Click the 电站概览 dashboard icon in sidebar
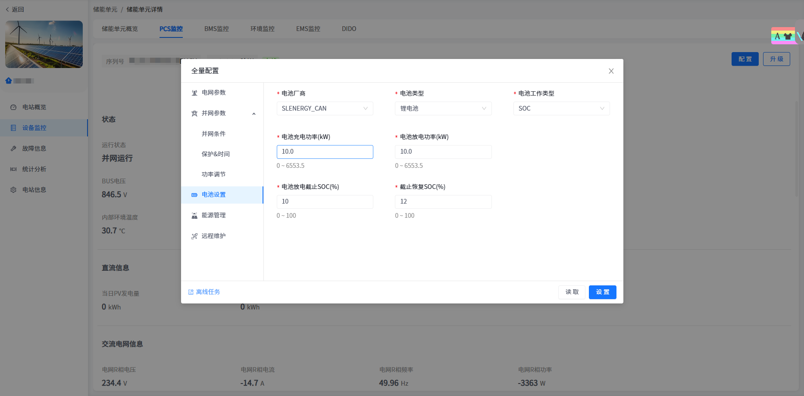Screen dimensions: 804x396 [x=13, y=108]
